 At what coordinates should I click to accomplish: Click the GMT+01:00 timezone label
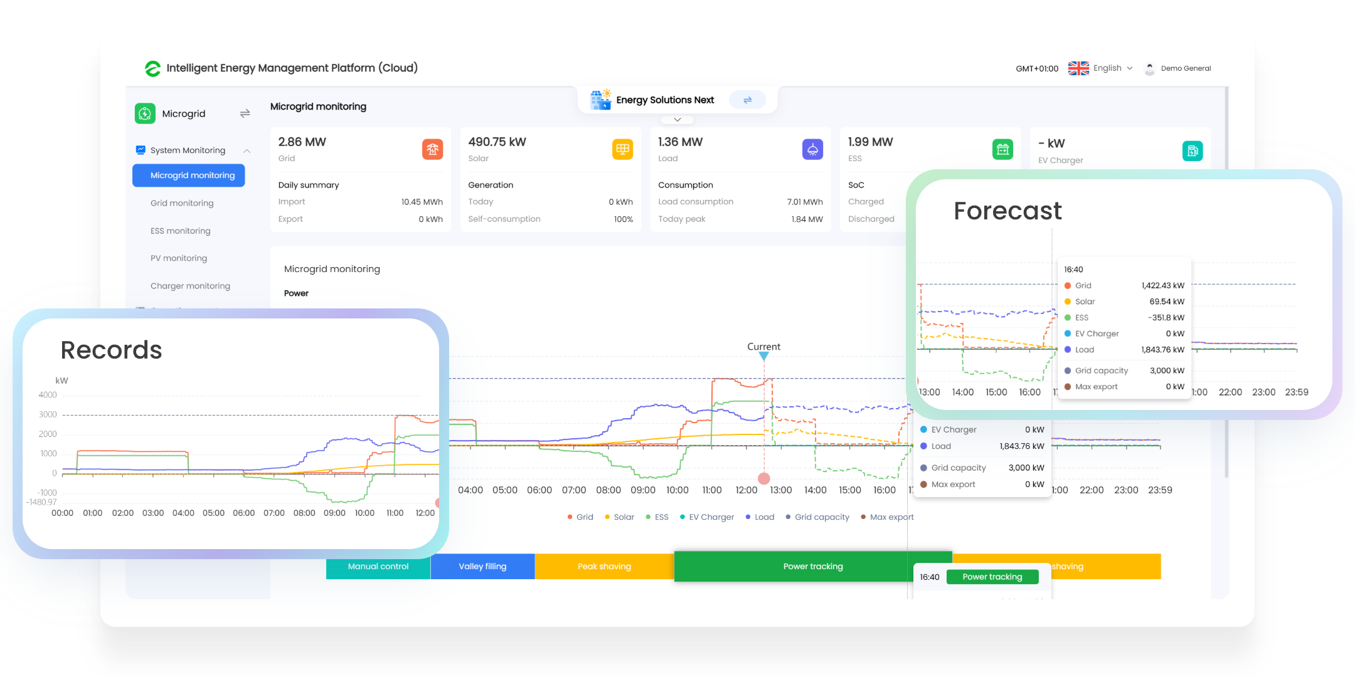[x=1037, y=69]
